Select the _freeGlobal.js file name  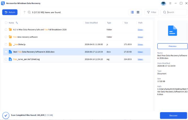point(19,45)
